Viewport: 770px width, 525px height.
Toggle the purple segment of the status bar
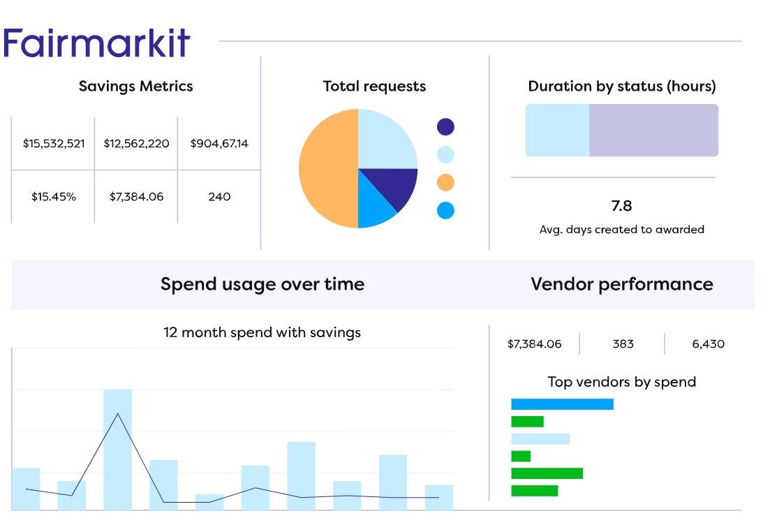point(653,130)
